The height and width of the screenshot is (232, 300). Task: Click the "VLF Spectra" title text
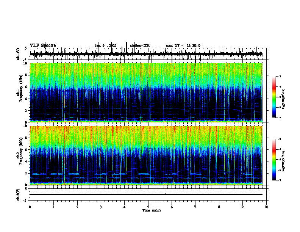[43, 45]
